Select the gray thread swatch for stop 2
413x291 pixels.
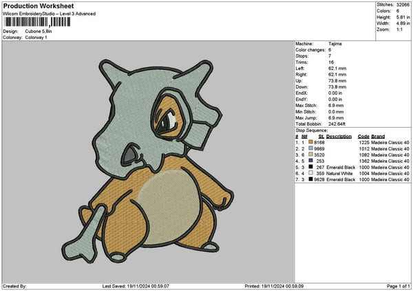click(310, 148)
